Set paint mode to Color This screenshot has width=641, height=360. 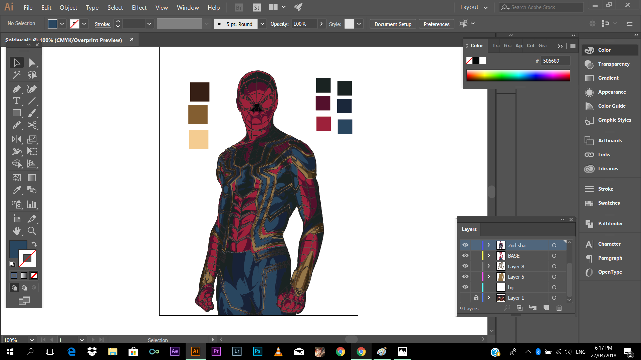tap(14, 276)
